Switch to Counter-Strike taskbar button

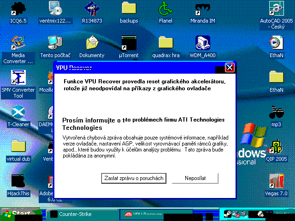pyautogui.click(x=82, y=214)
